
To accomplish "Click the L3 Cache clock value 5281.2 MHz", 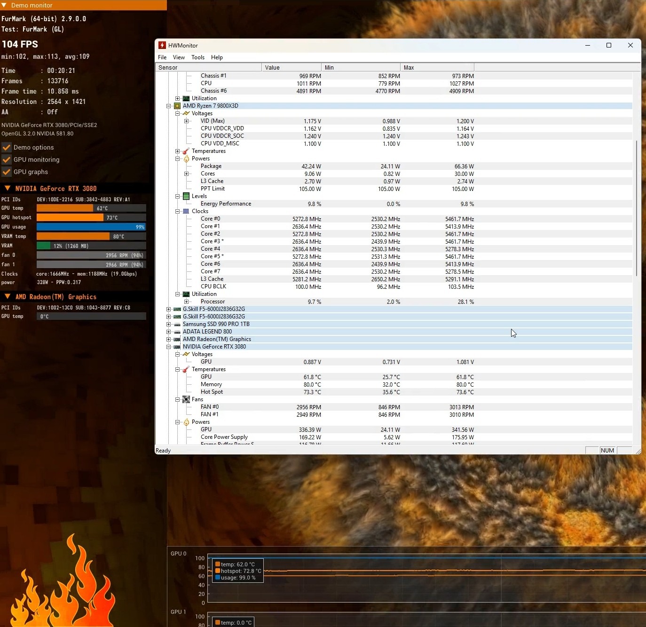I will (307, 279).
